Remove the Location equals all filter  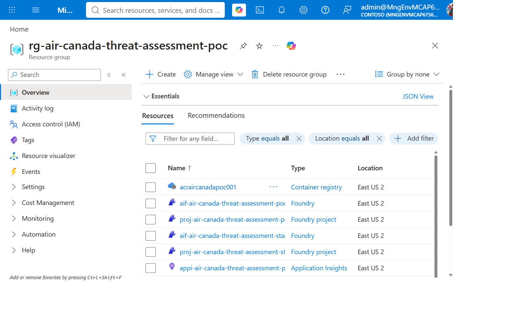pyautogui.click(x=379, y=139)
